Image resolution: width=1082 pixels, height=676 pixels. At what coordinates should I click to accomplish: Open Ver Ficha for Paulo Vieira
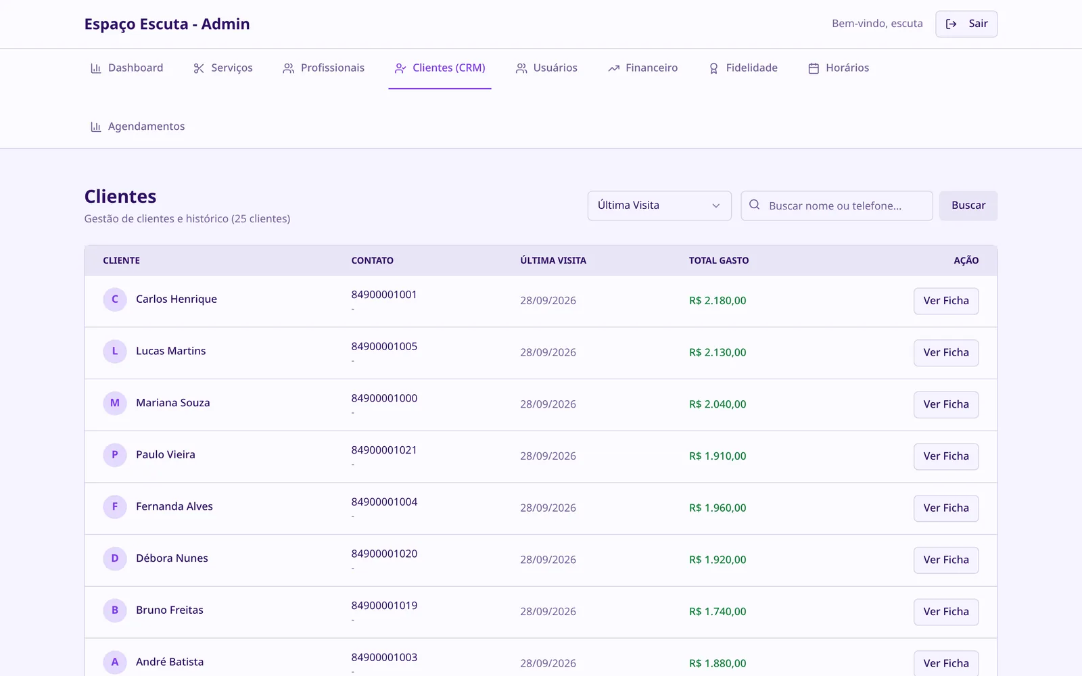click(946, 456)
